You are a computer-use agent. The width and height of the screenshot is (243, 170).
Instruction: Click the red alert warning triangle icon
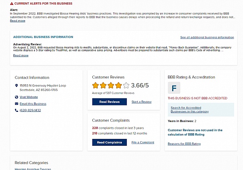pos(12,3)
